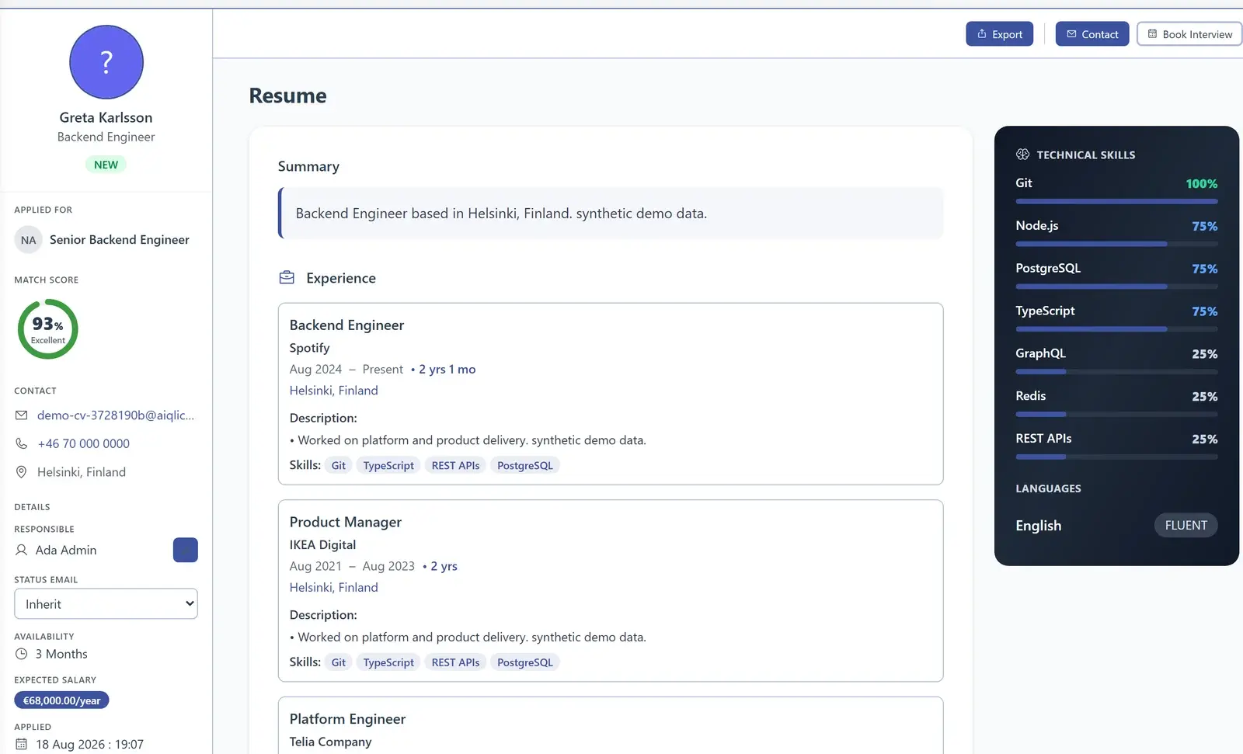Click the PostgreSQL tag under IKEA Digital
Image resolution: width=1243 pixels, height=754 pixels.
(525, 662)
